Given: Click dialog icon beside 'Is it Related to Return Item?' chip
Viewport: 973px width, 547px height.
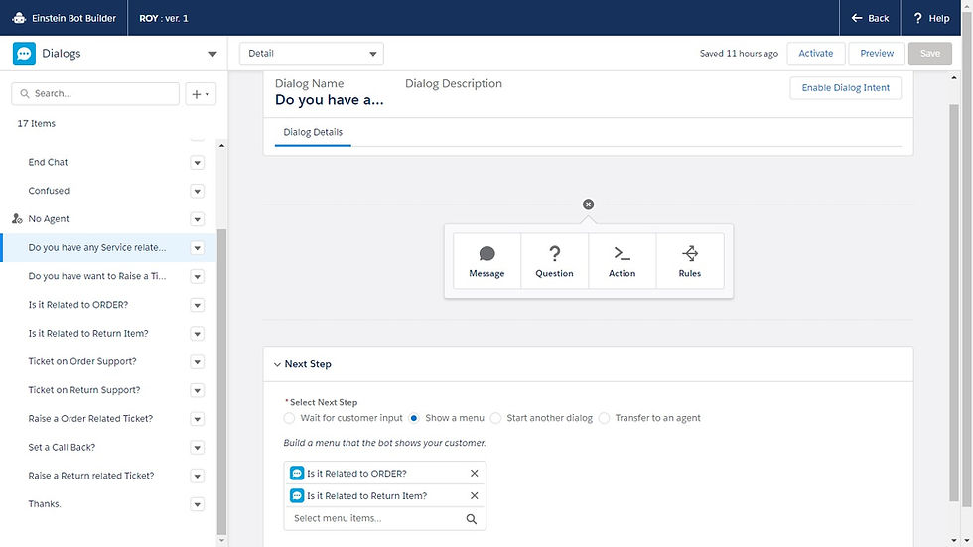Looking at the screenshot, I should 297,496.
